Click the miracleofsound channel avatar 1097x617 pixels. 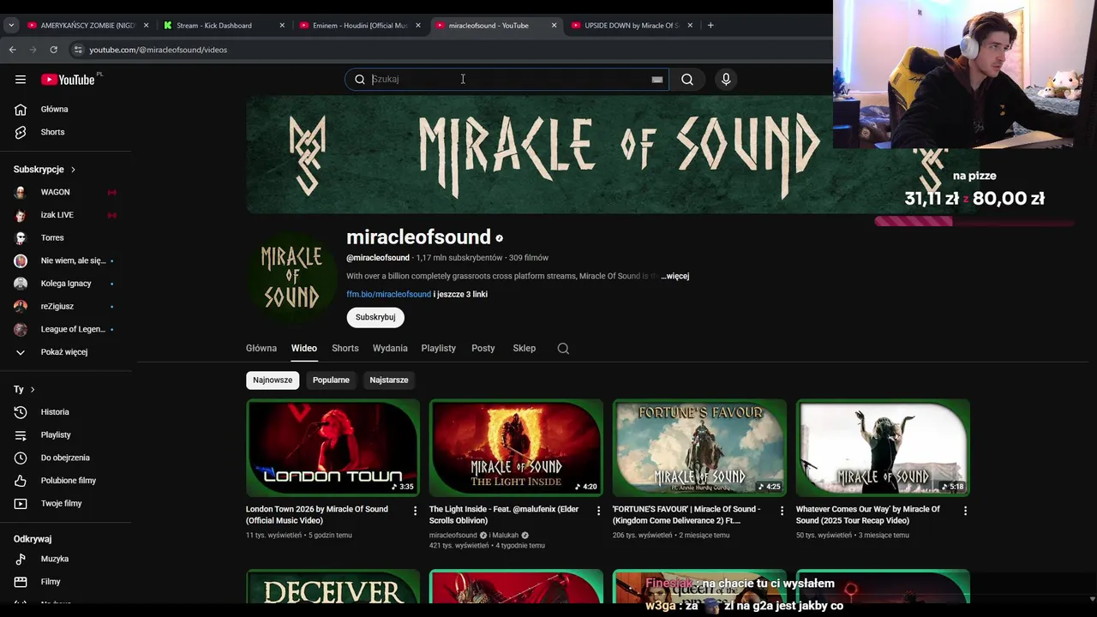pyautogui.click(x=291, y=277)
